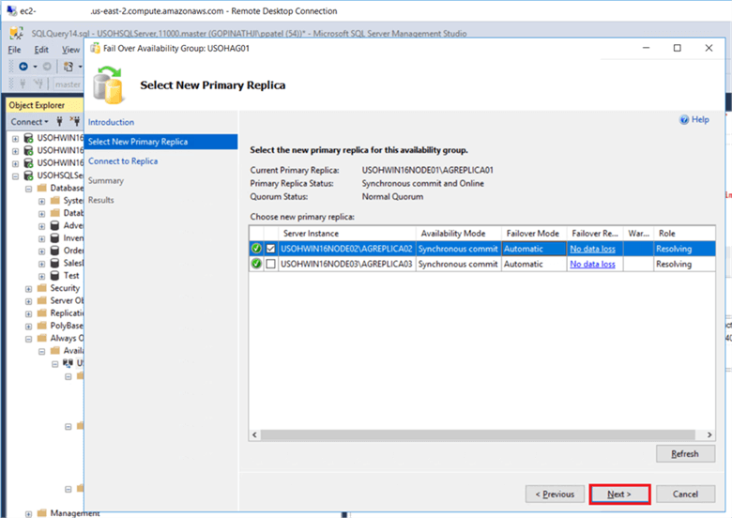Screen dimensions: 732x518
Task: Expand the Security folder node
Action: (28, 289)
